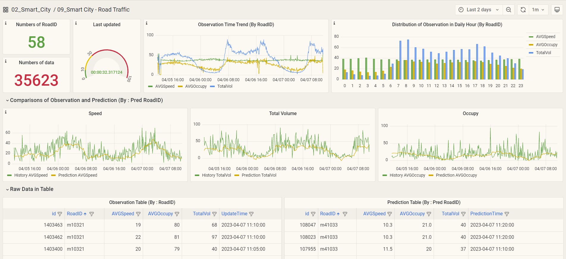Click info icon on Numbers of RoadID panel
The height and width of the screenshot is (259, 566).
point(6,23)
